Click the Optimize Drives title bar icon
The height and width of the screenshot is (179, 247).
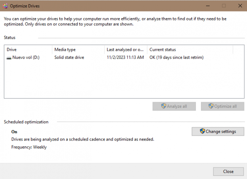5,6
